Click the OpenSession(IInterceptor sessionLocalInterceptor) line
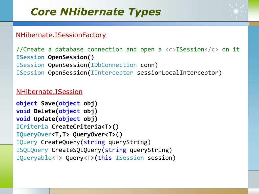 [119, 73]
